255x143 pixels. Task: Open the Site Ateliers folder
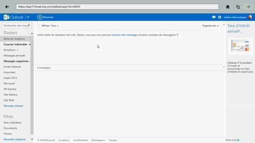tap(11, 95)
